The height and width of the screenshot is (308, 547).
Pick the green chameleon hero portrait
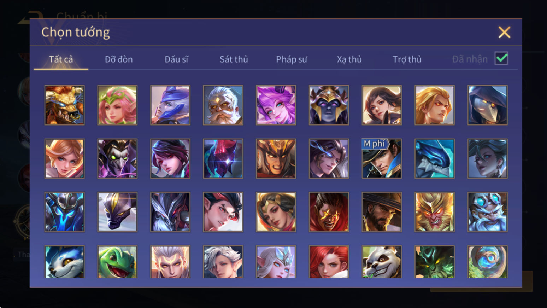[117, 262]
